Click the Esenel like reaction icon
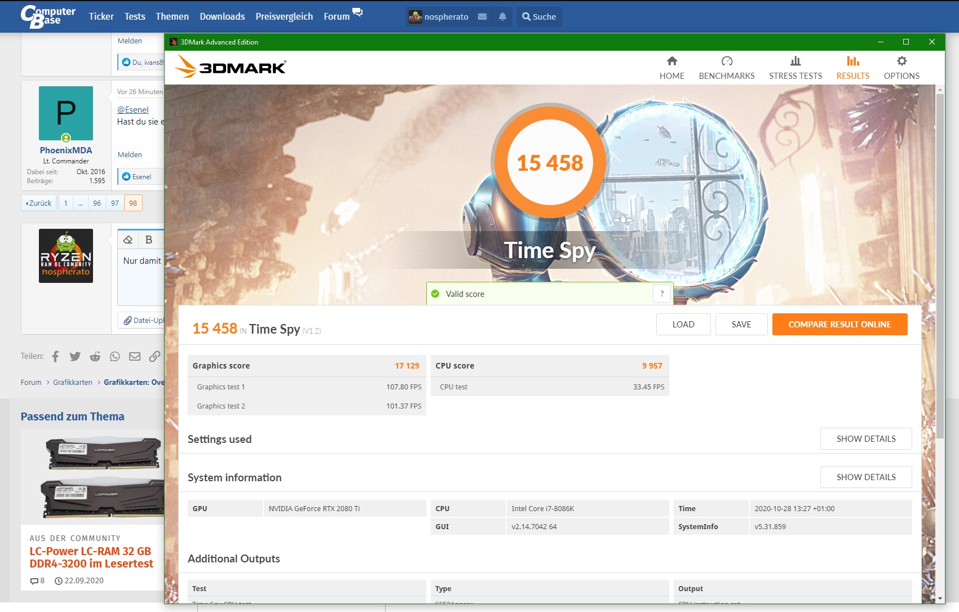This screenshot has height=612, width=959. coord(126,176)
